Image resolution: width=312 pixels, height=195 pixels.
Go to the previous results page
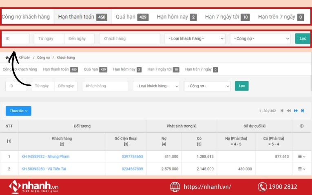click(x=289, y=111)
